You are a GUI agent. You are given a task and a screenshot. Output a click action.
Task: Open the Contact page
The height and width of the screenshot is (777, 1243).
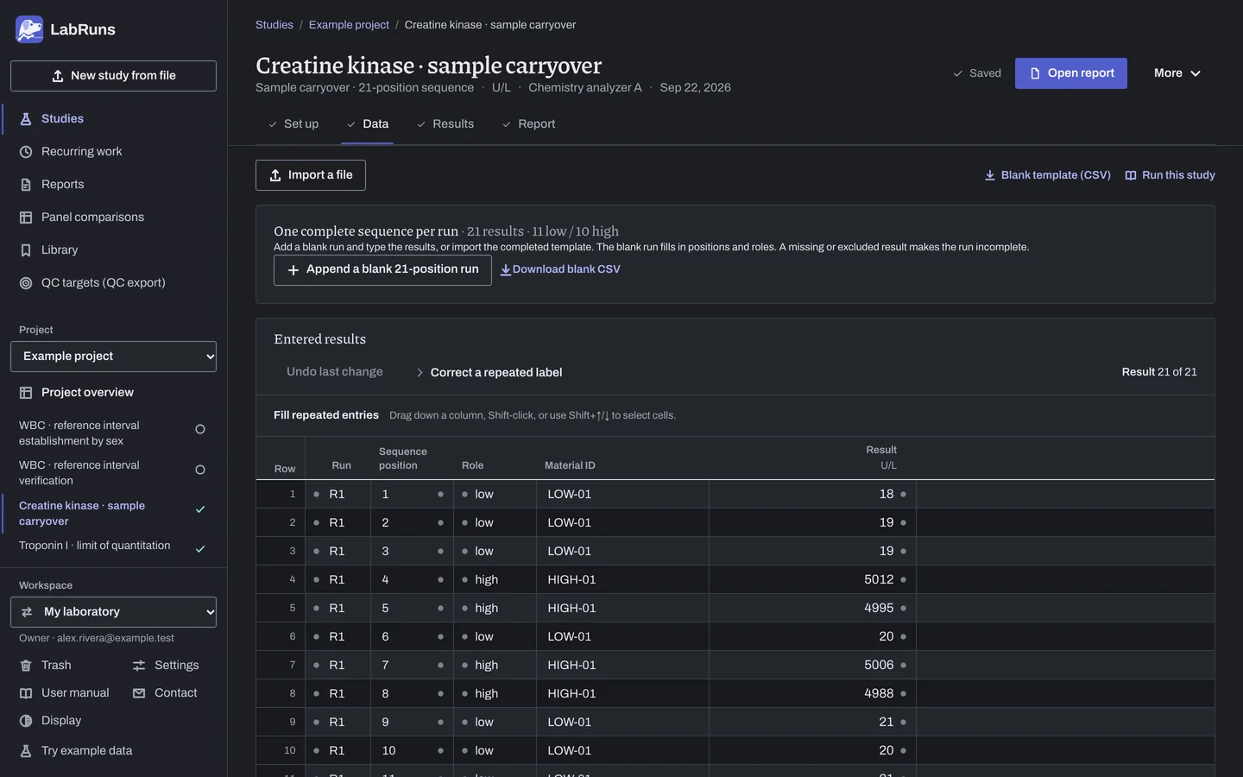point(165,693)
